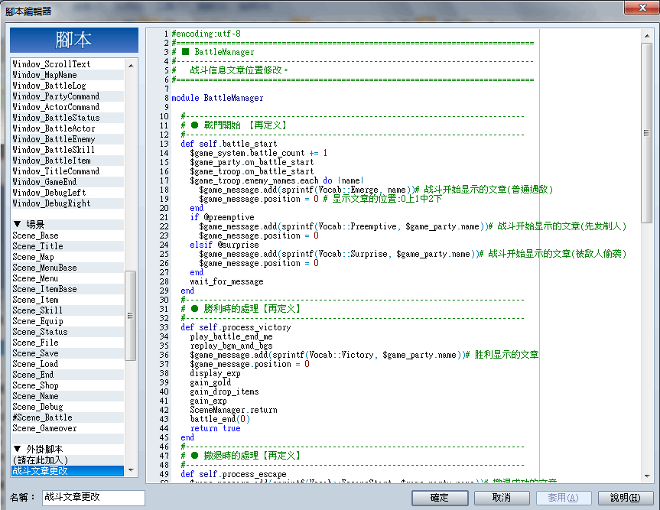
Task: Click the 'def self.process_victory' line
Action: 236,327
